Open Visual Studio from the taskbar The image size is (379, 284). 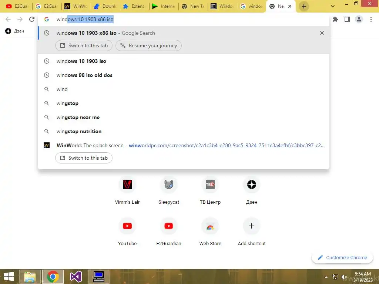click(x=76, y=277)
